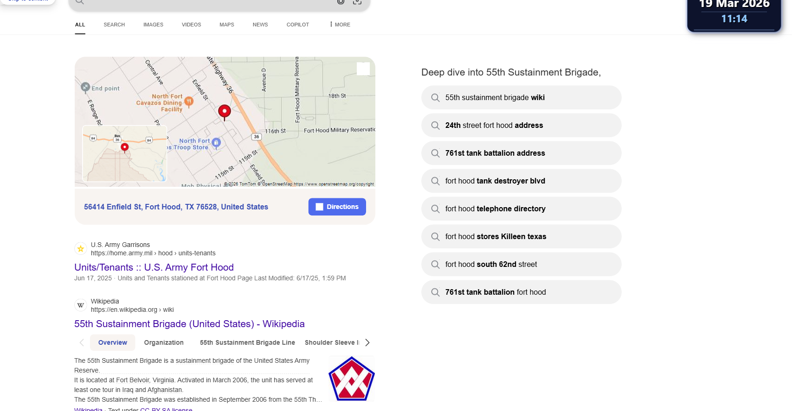Search fort hood telephone directory suggestion
Viewport: 792px width, 411px height.
coord(521,209)
